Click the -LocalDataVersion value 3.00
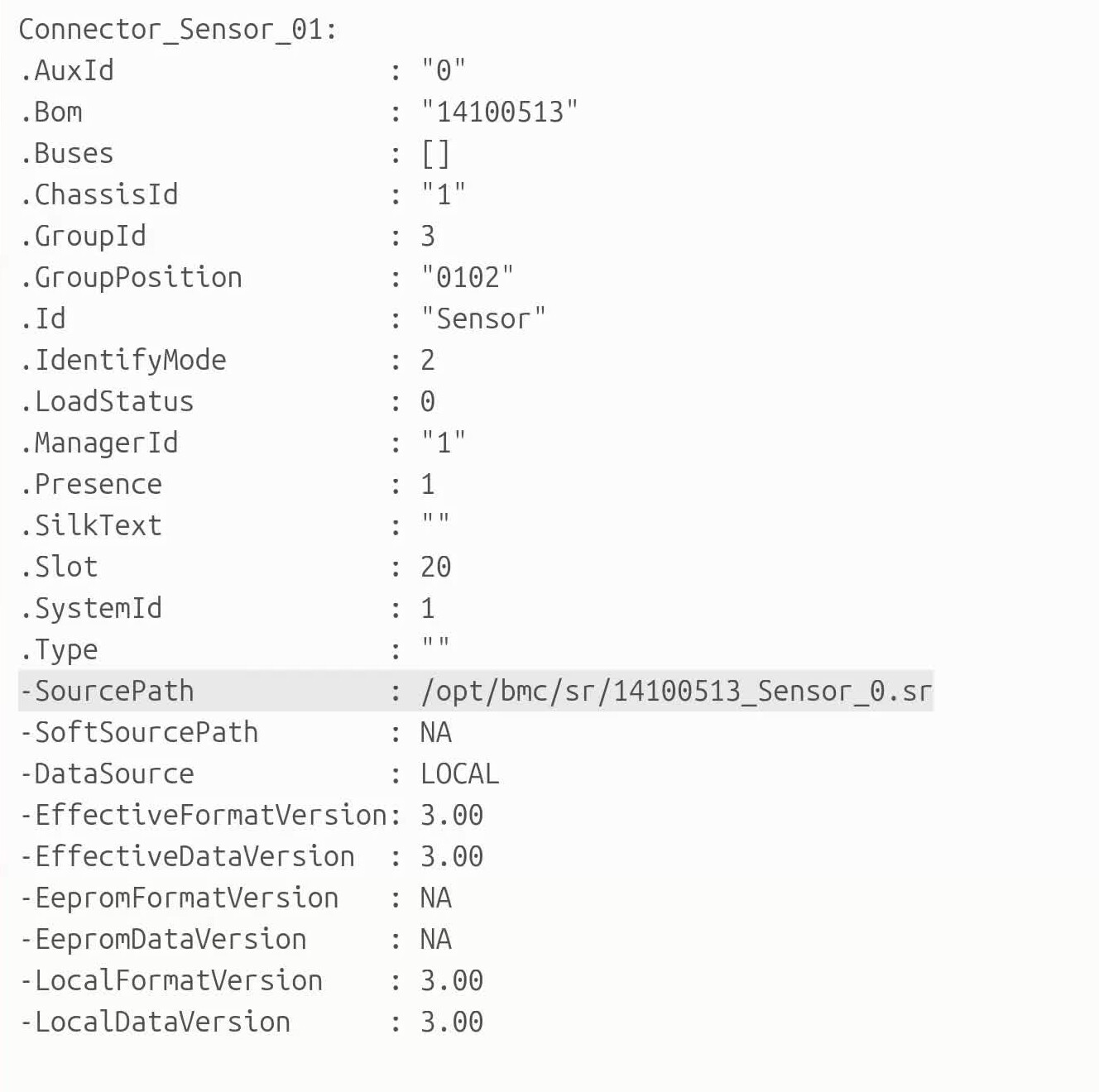The height and width of the screenshot is (1092, 1099). (x=451, y=1022)
